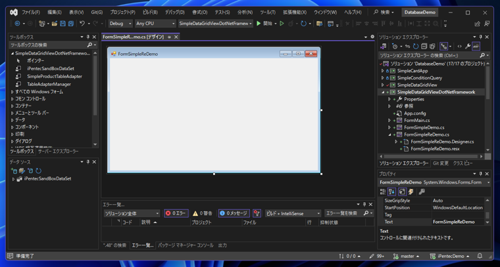Screen dimensions: 500x267
Task: Toggle the 0 メッセージ messages filter
Action: [x=234, y=213]
